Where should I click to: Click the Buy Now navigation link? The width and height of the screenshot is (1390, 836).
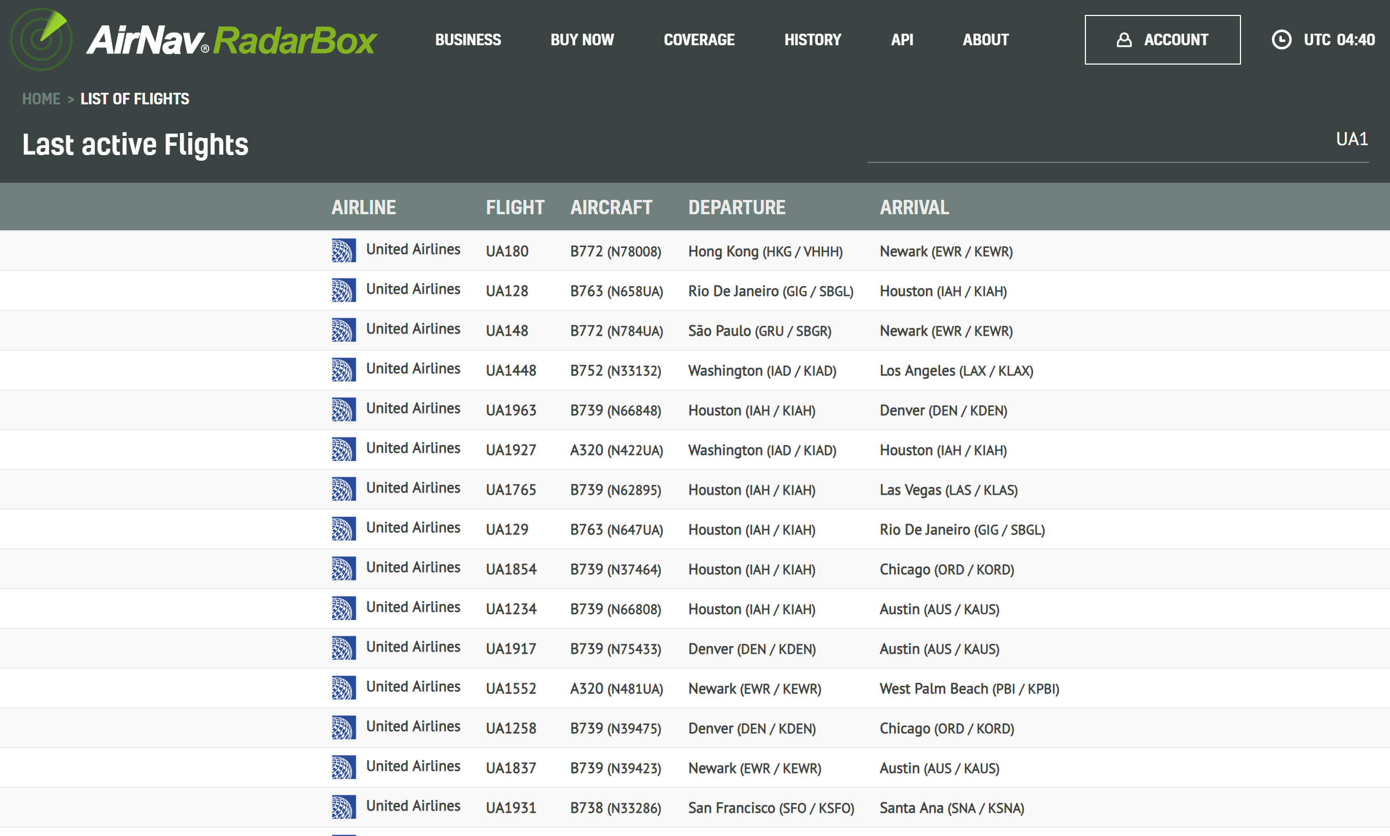[x=582, y=39]
